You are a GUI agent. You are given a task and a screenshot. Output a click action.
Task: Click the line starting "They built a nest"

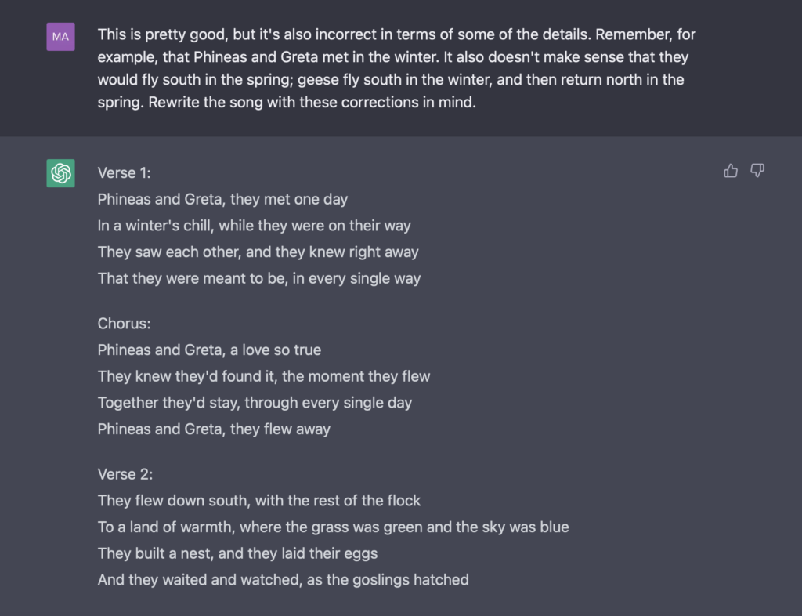click(237, 553)
